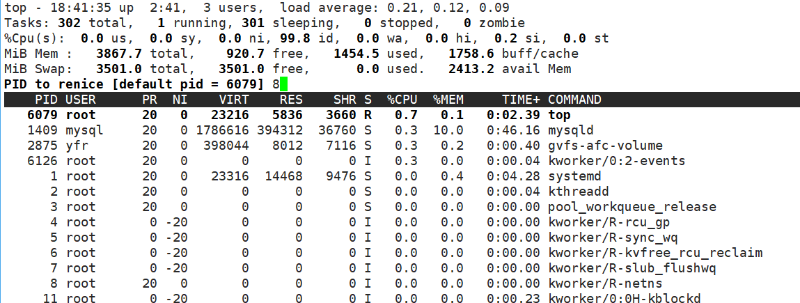
Task: Select the mysqld command name
Action: point(570,130)
